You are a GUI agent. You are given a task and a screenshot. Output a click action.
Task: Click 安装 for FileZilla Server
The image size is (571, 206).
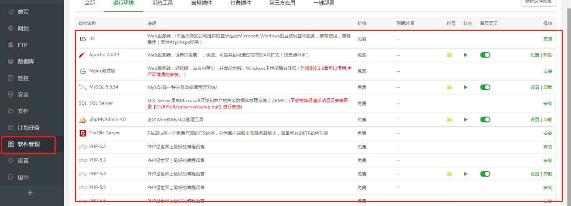coord(548,133)
